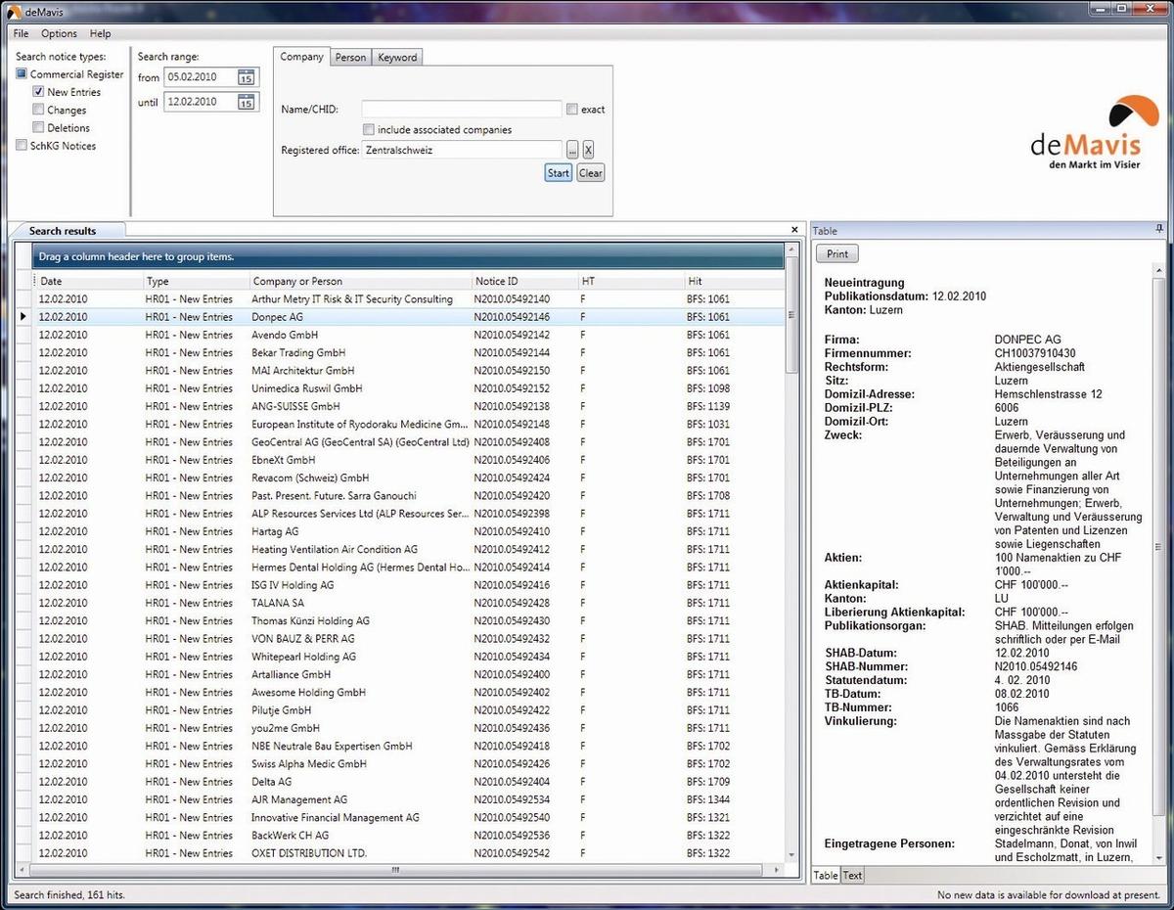Sort by the Notice ID column header
This screenshot has height=910, width=1174.
point(524,281)
